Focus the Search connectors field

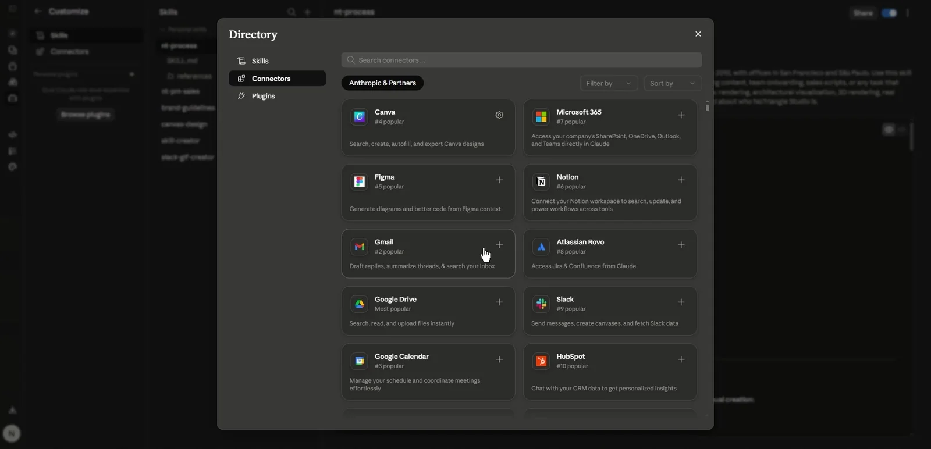521,60
